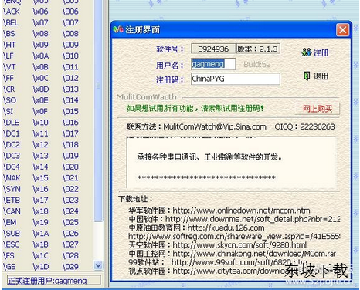Click the 注册 register button icon
Screen dimensions: 360x290
tap(307, 52)
